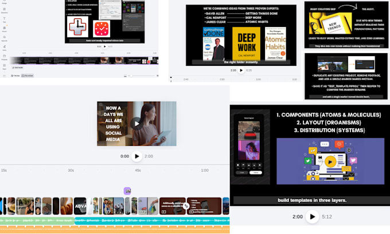Adjust the timeline zoom slider
This screenshot has width=390, height=234.
142,76
